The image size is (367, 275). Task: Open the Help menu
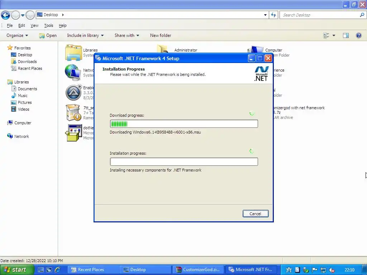click(x=62, y=25)
